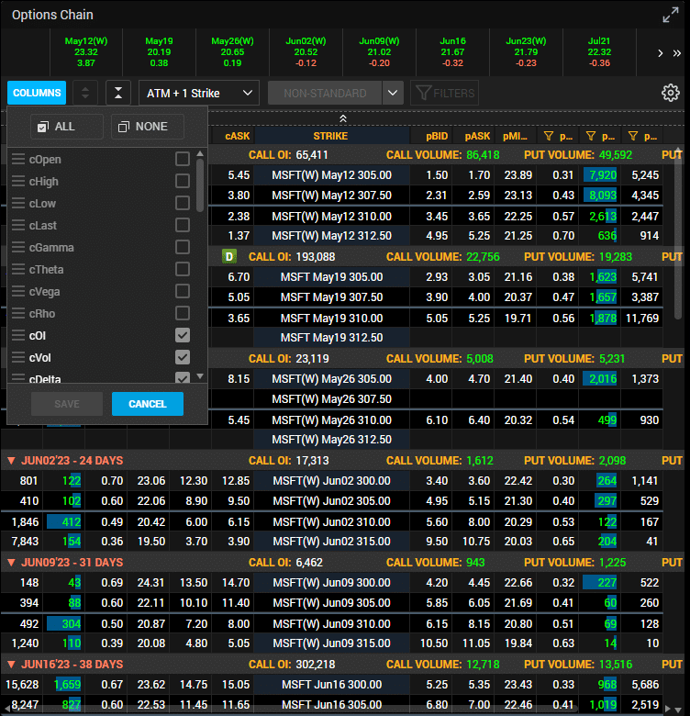Select strike MSFT(W) May12 310.00
Viewport: 690px width, 716px height.
tap(332, 216)
